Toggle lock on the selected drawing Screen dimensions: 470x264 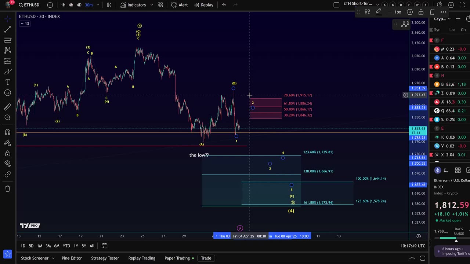421,12
